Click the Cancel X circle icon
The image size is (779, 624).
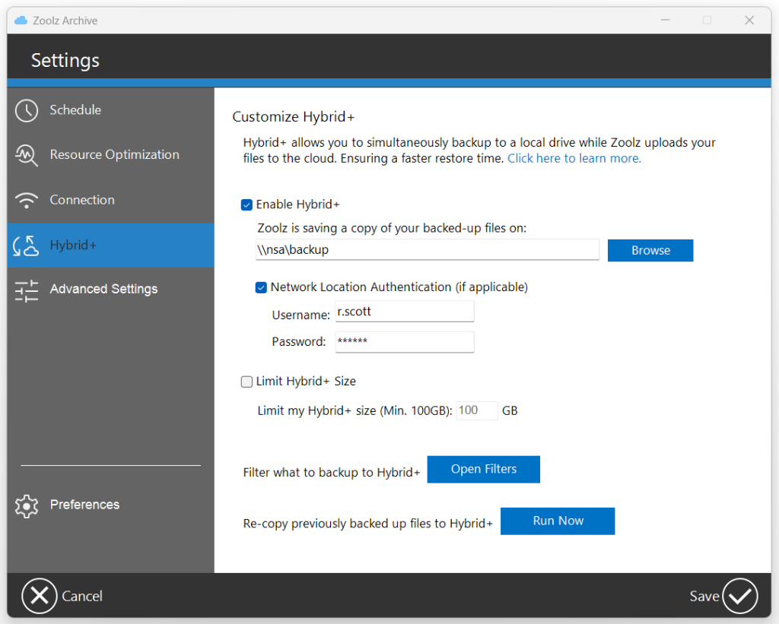tap(40, 596)
